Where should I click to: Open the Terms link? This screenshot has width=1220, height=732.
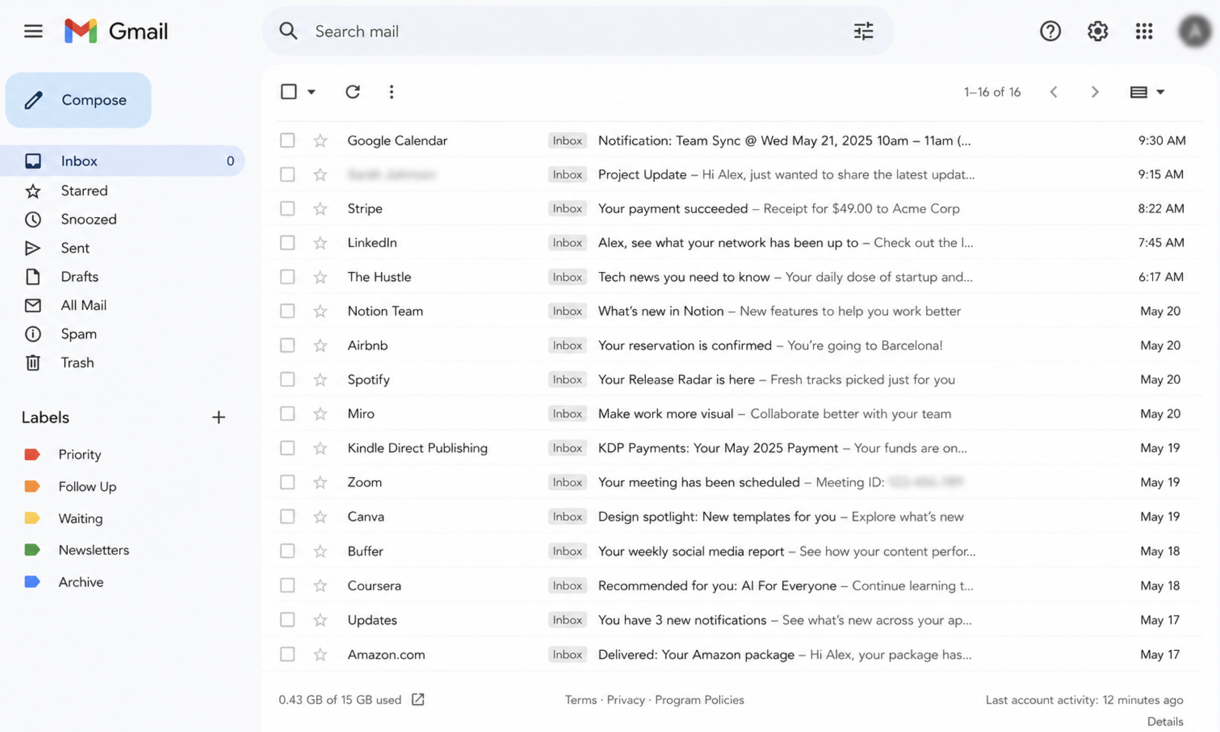(581, 700)
